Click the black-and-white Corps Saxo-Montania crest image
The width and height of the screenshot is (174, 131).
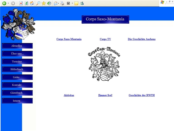104,64
